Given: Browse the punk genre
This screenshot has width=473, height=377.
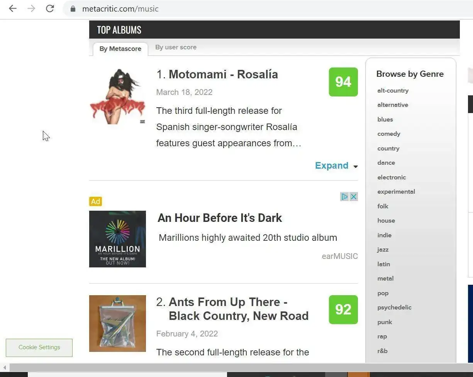Looking at the screenshot, I should click(385, 322).
